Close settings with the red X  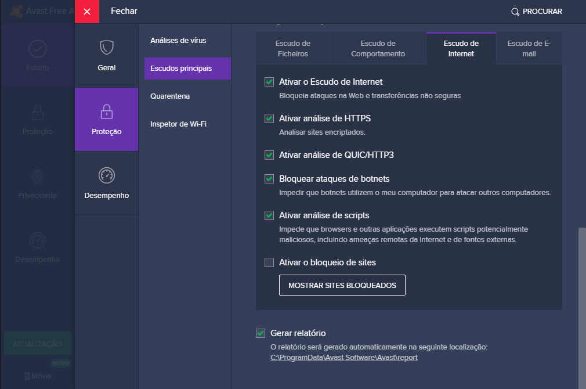coord(87,12)
